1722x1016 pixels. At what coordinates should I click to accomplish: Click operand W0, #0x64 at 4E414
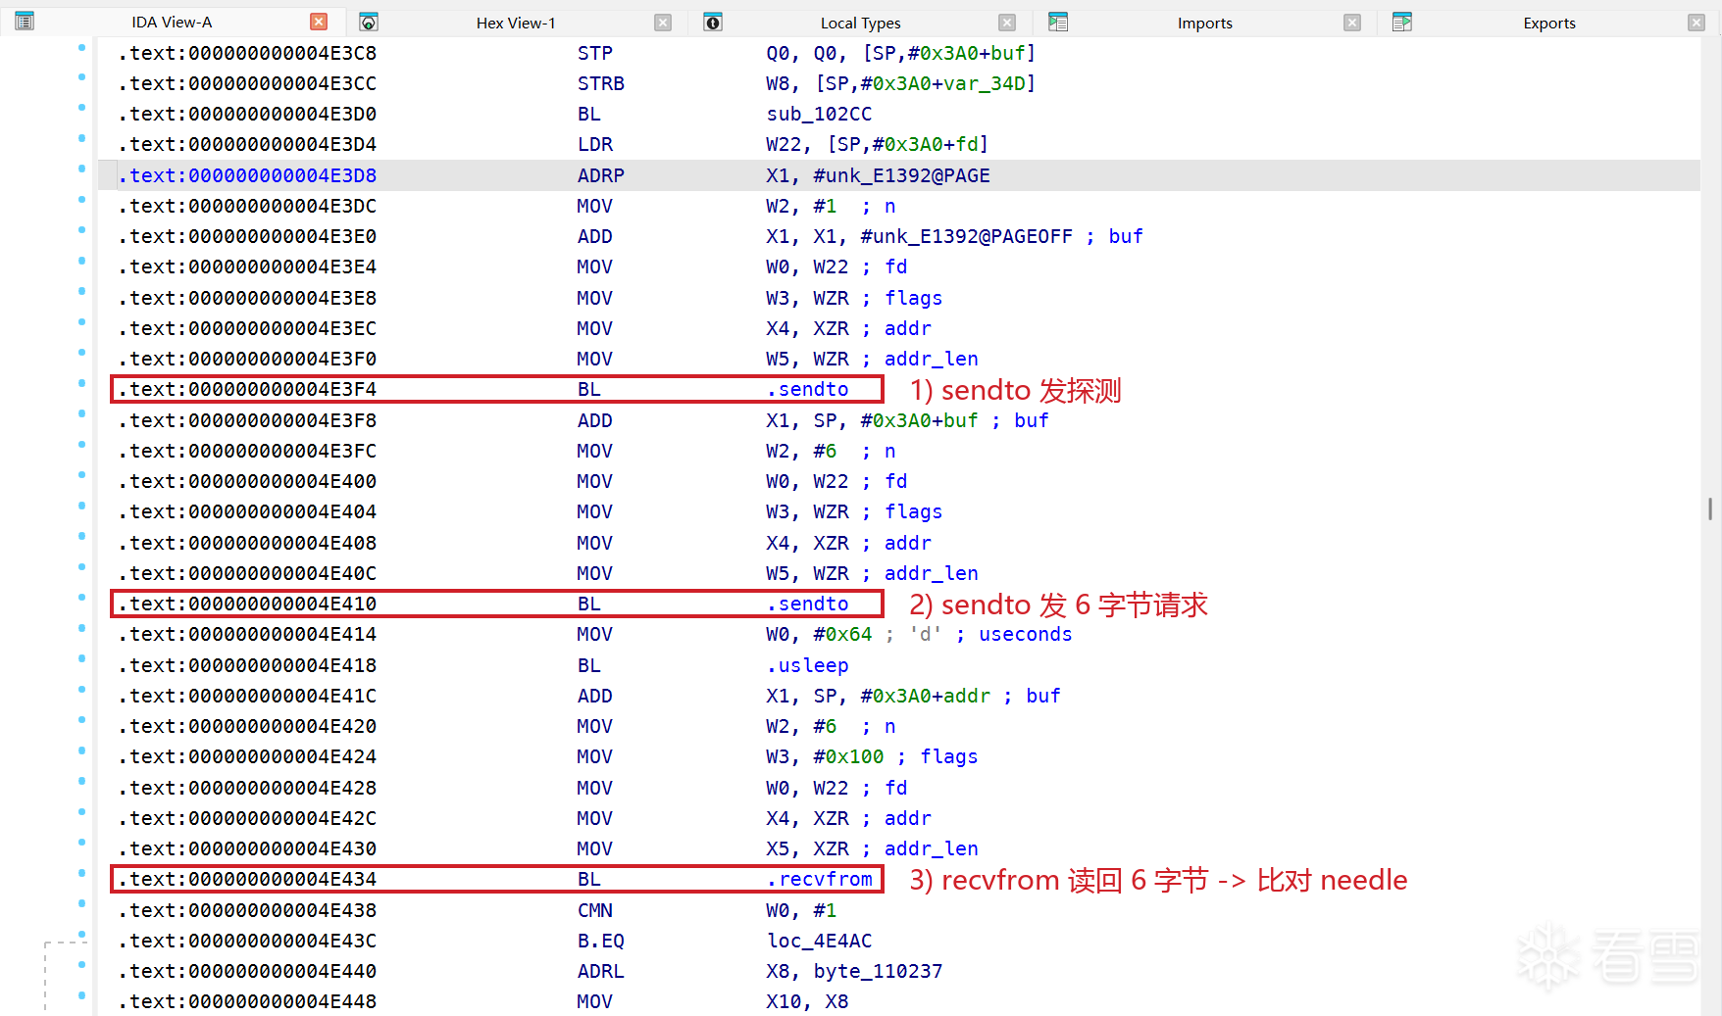pos(819,634)
